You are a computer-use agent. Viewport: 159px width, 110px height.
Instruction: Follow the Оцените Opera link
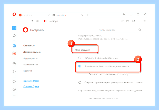pos(31,81)
